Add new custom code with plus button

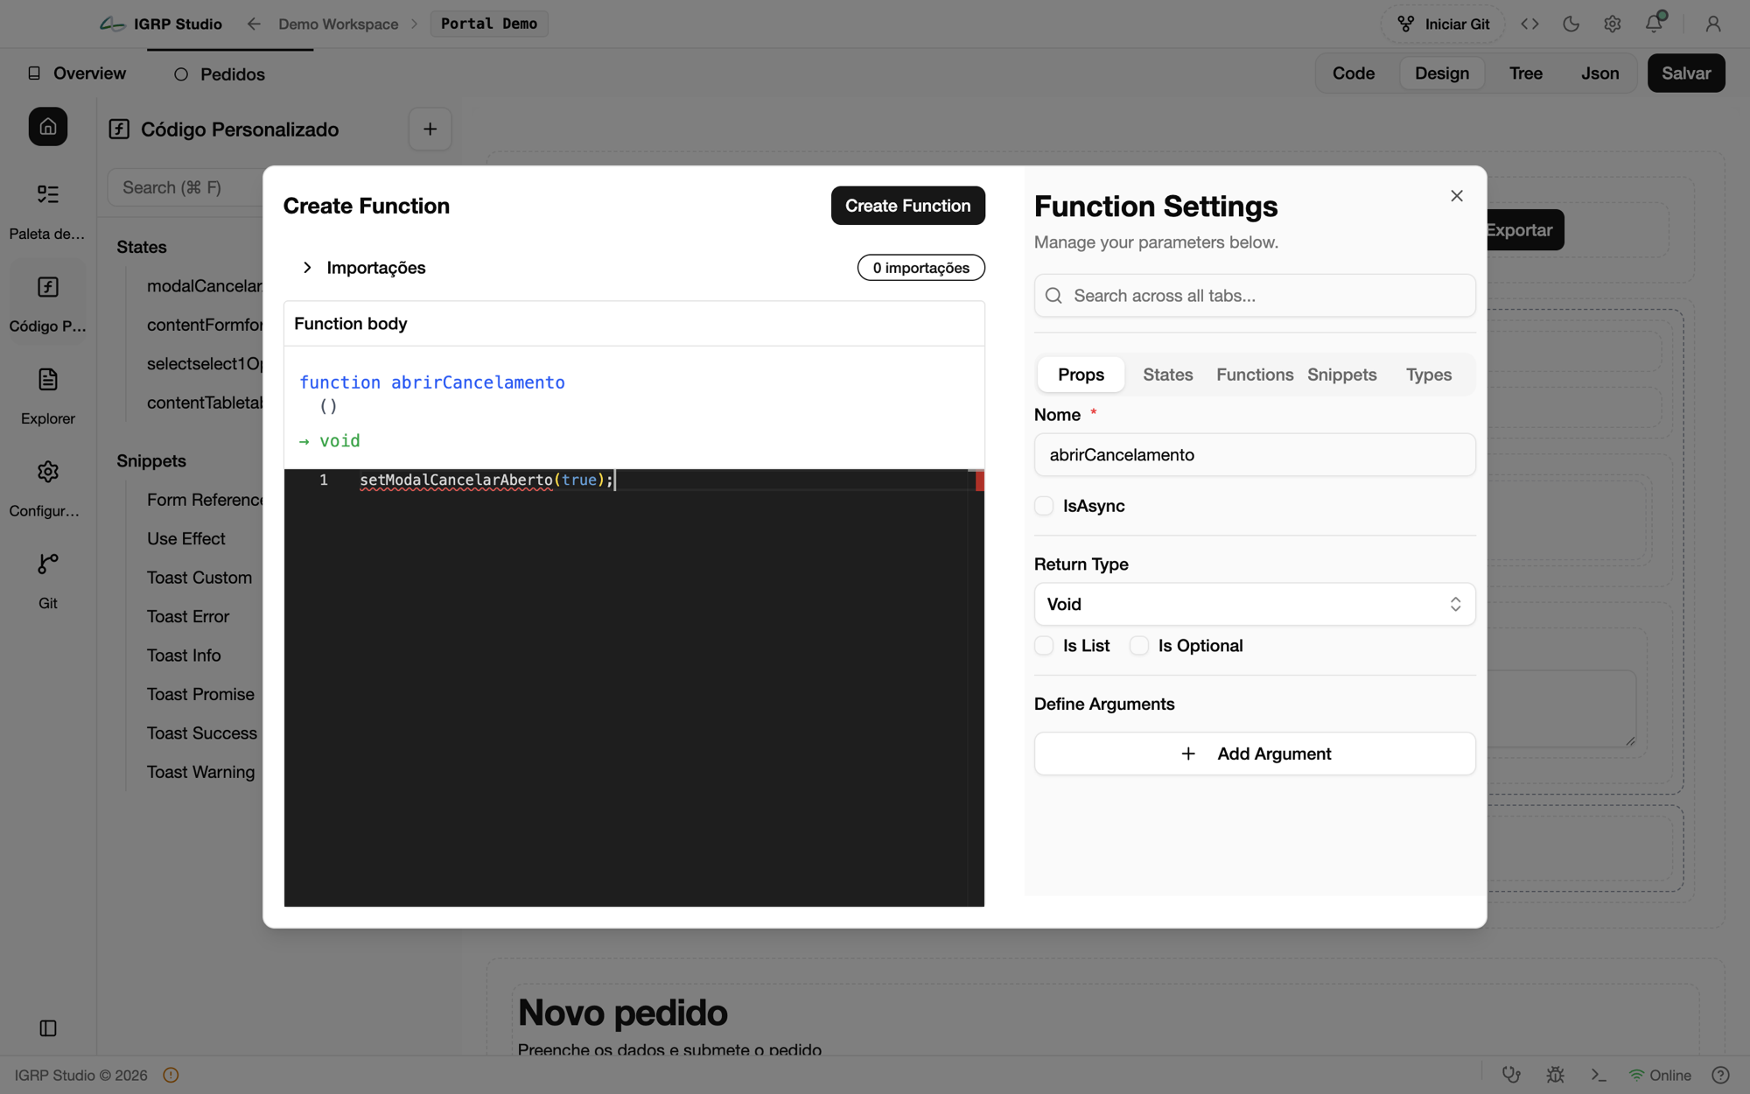pyautogui.click(x=430, y=130)
